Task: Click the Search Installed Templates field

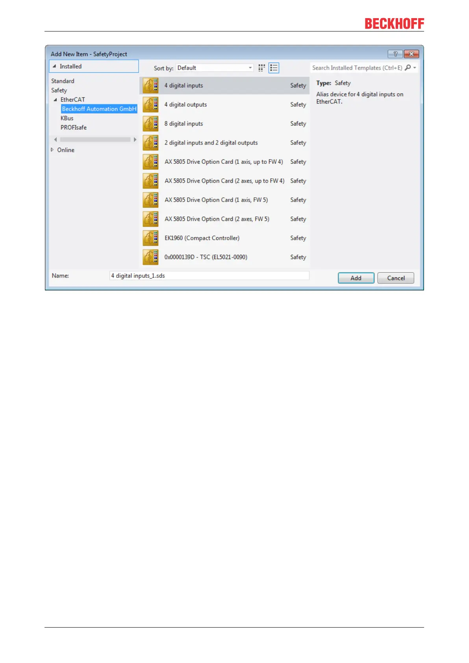Action: [357, 68]
